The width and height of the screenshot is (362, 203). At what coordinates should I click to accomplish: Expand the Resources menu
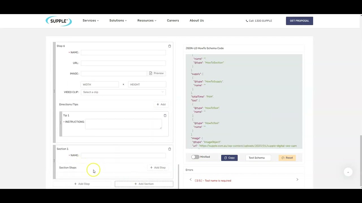[x=147, y=21]
